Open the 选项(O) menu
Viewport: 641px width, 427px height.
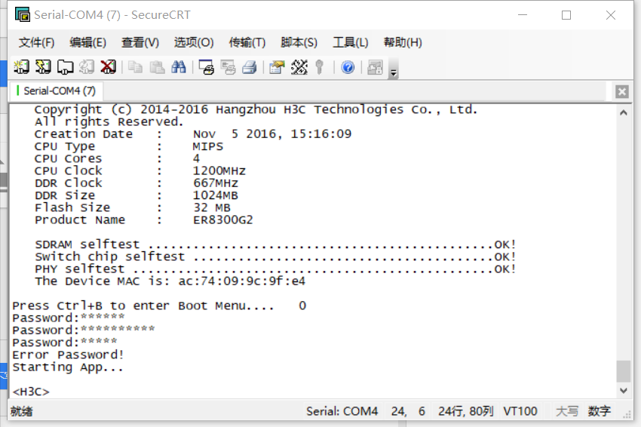click(x=194, y=42)
